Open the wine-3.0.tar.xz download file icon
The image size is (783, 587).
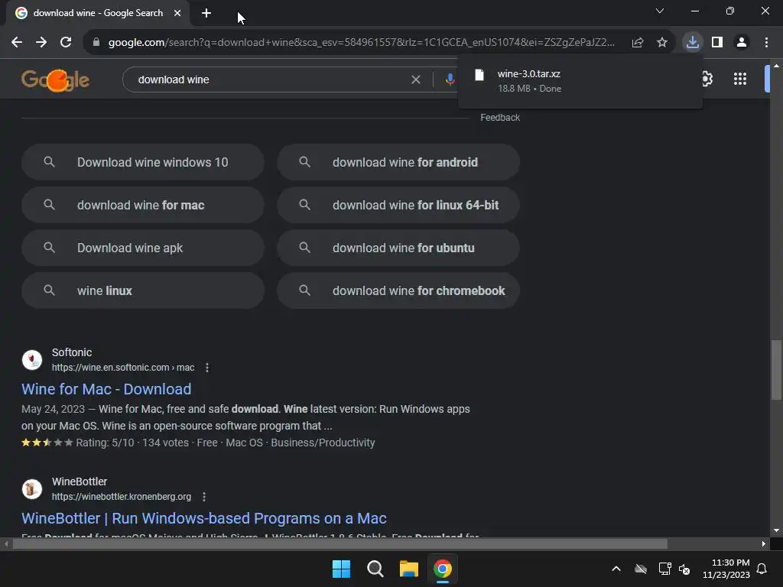[479, 75]
